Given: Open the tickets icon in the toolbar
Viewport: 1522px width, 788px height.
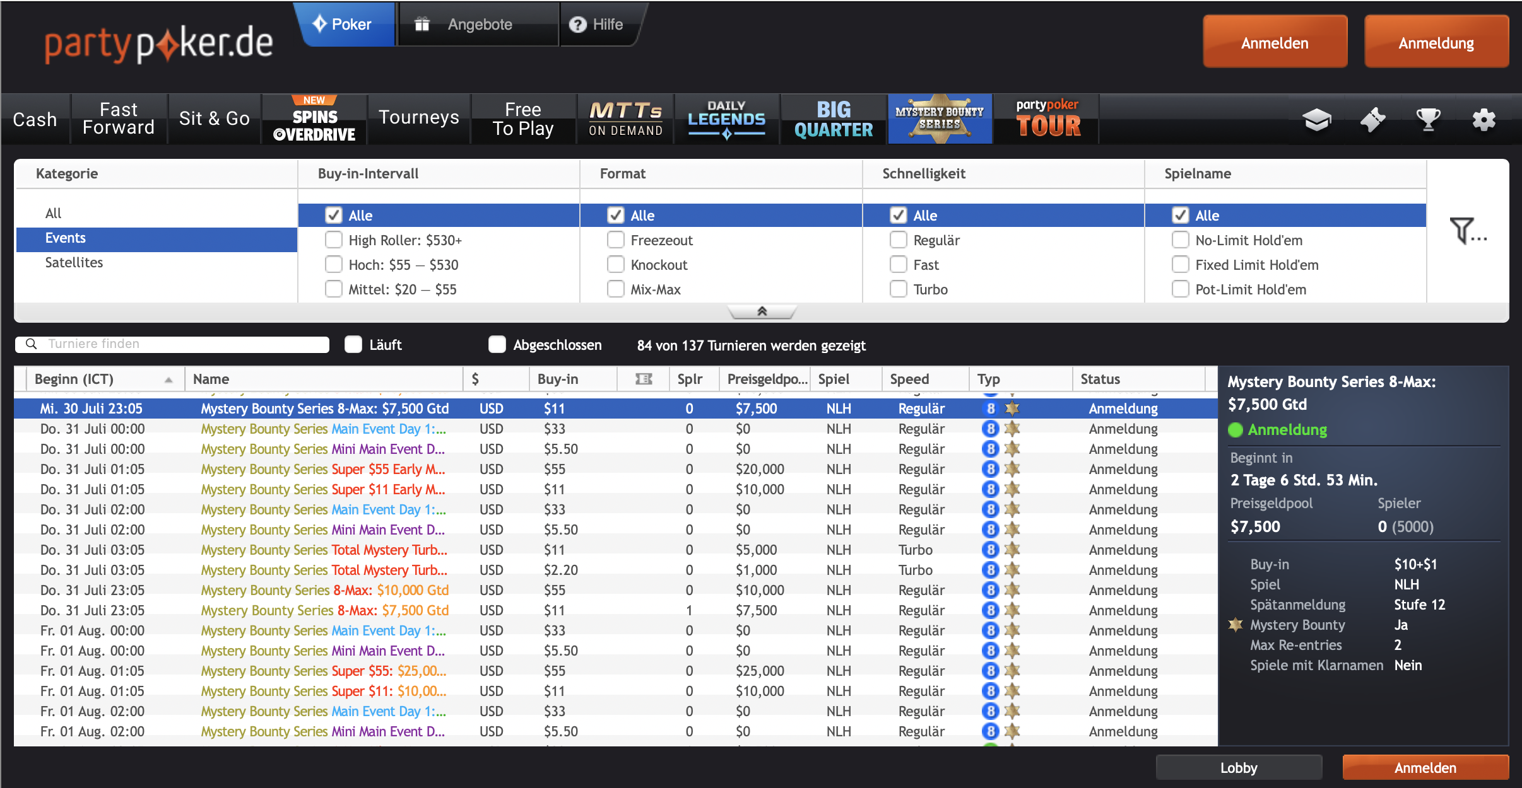Looking at the screenshot, I should [1372, 119].
